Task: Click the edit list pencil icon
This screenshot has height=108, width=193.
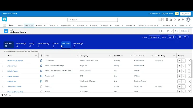Action: [x=172, y=31]
